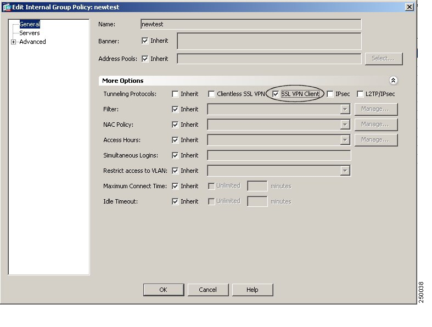Open the NAC Policy dropdown
The image size is (432, 327).
click(345, 125)
